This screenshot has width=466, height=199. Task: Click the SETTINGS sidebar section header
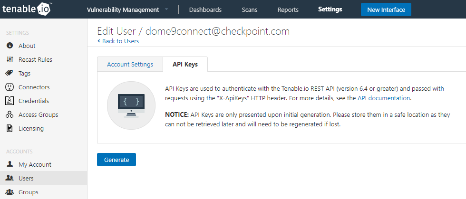[17, 33]
